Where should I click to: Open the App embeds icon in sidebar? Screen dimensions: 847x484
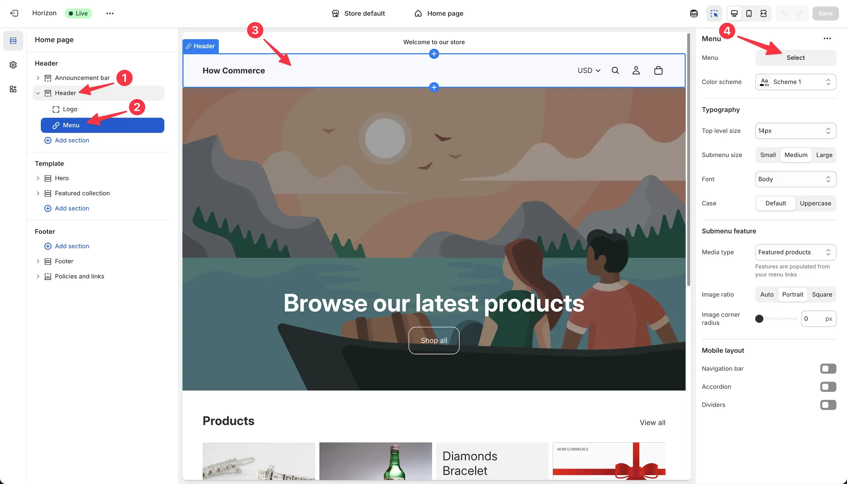(x=13, y=89)
